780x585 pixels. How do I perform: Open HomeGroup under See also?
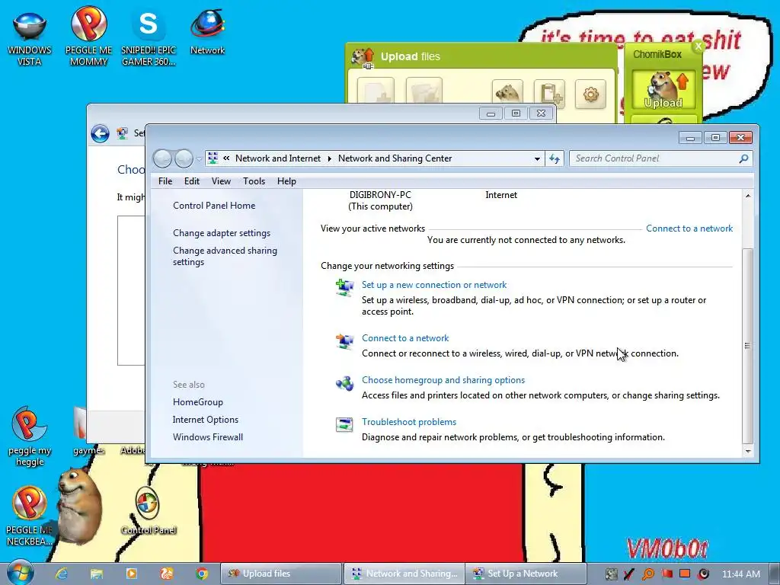pyautogui.click(x=197, y=402)
